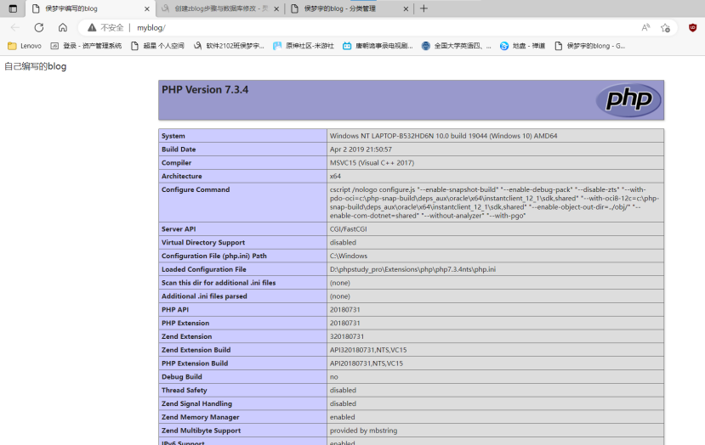
Task: Open the 地盘 - 弹道 bookmark
Action: coord(522,46)
